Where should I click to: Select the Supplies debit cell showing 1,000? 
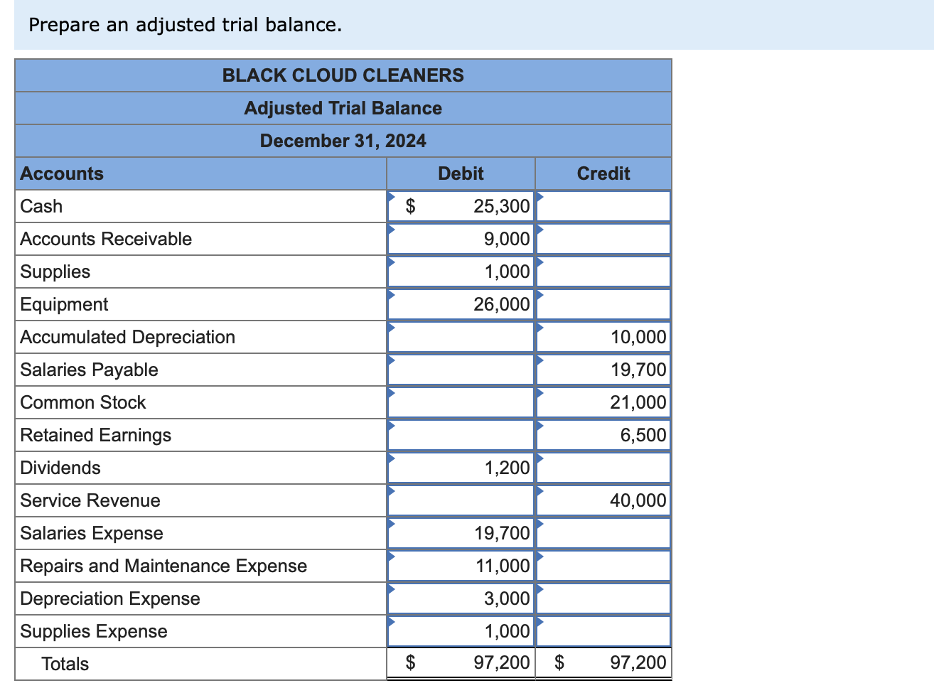[461, 272]
